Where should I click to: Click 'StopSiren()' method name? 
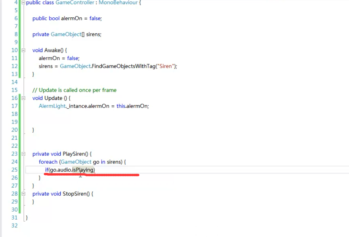(76, 194)
